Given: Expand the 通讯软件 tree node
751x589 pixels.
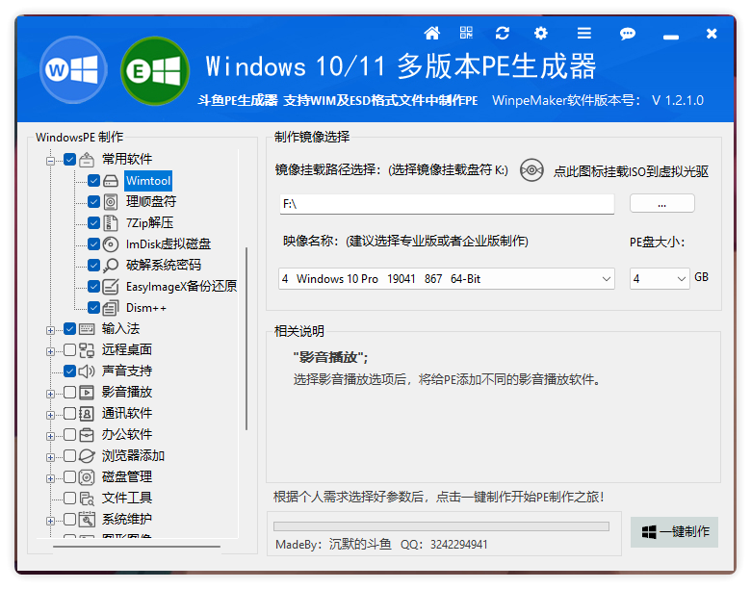Looking at the screenshot, I should click(x=50, y=415).
